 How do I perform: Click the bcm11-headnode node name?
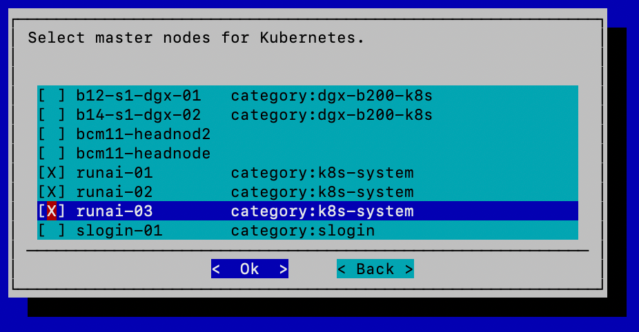[143, 153]
